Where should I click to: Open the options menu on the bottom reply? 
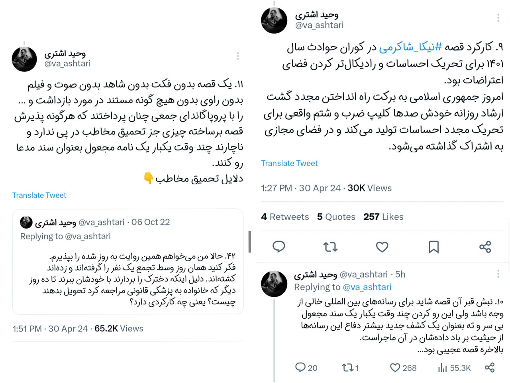pyautogui.click(x=498, y=274)
